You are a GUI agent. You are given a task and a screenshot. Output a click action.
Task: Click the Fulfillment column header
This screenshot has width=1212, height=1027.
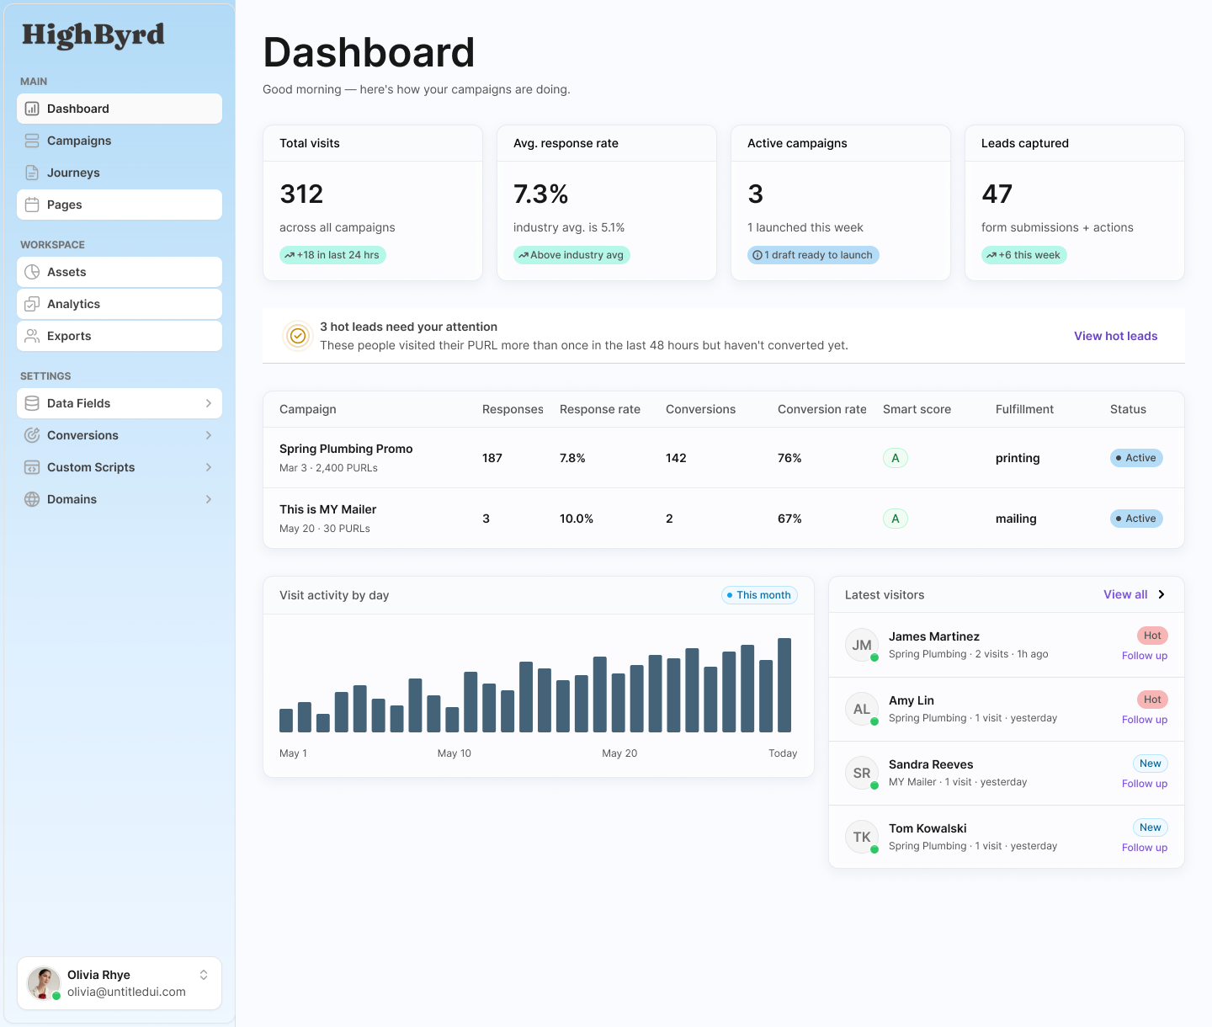coord(1024,409)
